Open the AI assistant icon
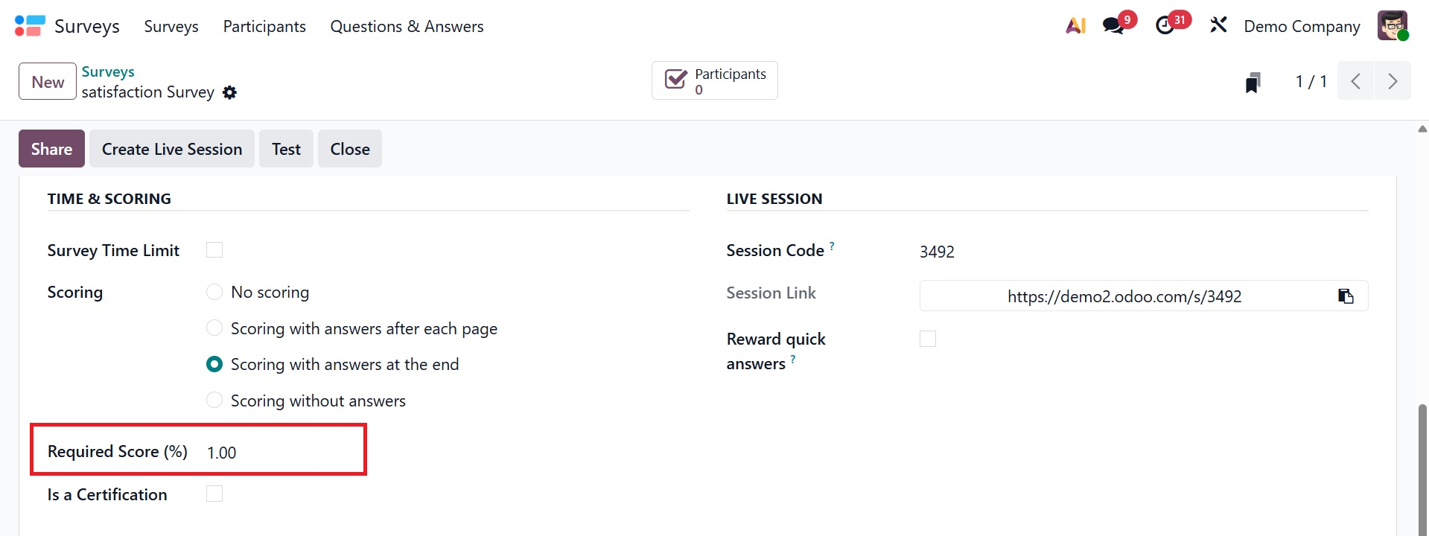This screenshot has width=1429, height=536. [x=1075, y=26]
